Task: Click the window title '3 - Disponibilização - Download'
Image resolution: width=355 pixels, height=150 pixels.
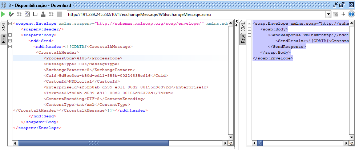Action: [x=40, y=5]
